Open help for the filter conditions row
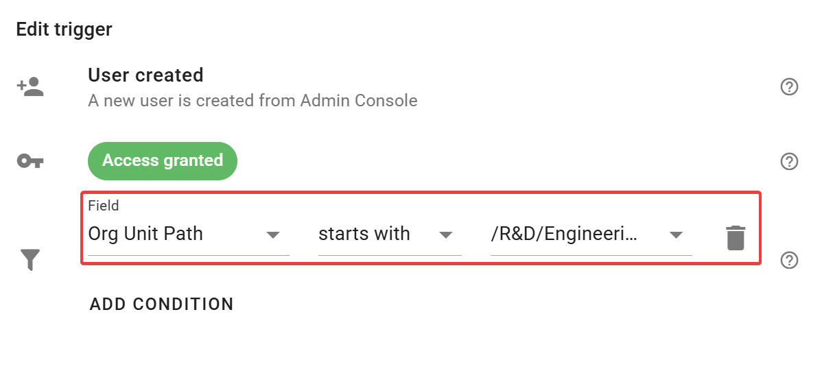Image resolution: width=822 pixels, height=371 pixels. (790, 261)
